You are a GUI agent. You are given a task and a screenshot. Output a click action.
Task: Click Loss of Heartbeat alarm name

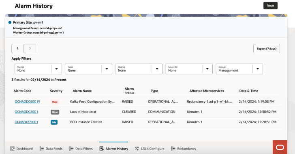pyautogui.click(x=83, y=112)
